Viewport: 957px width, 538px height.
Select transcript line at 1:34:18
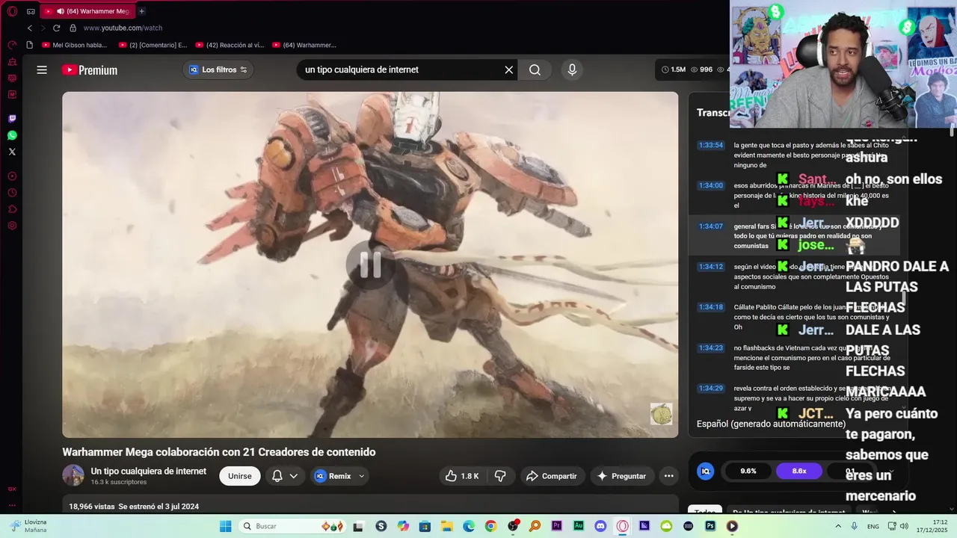(x=793, y=317)
